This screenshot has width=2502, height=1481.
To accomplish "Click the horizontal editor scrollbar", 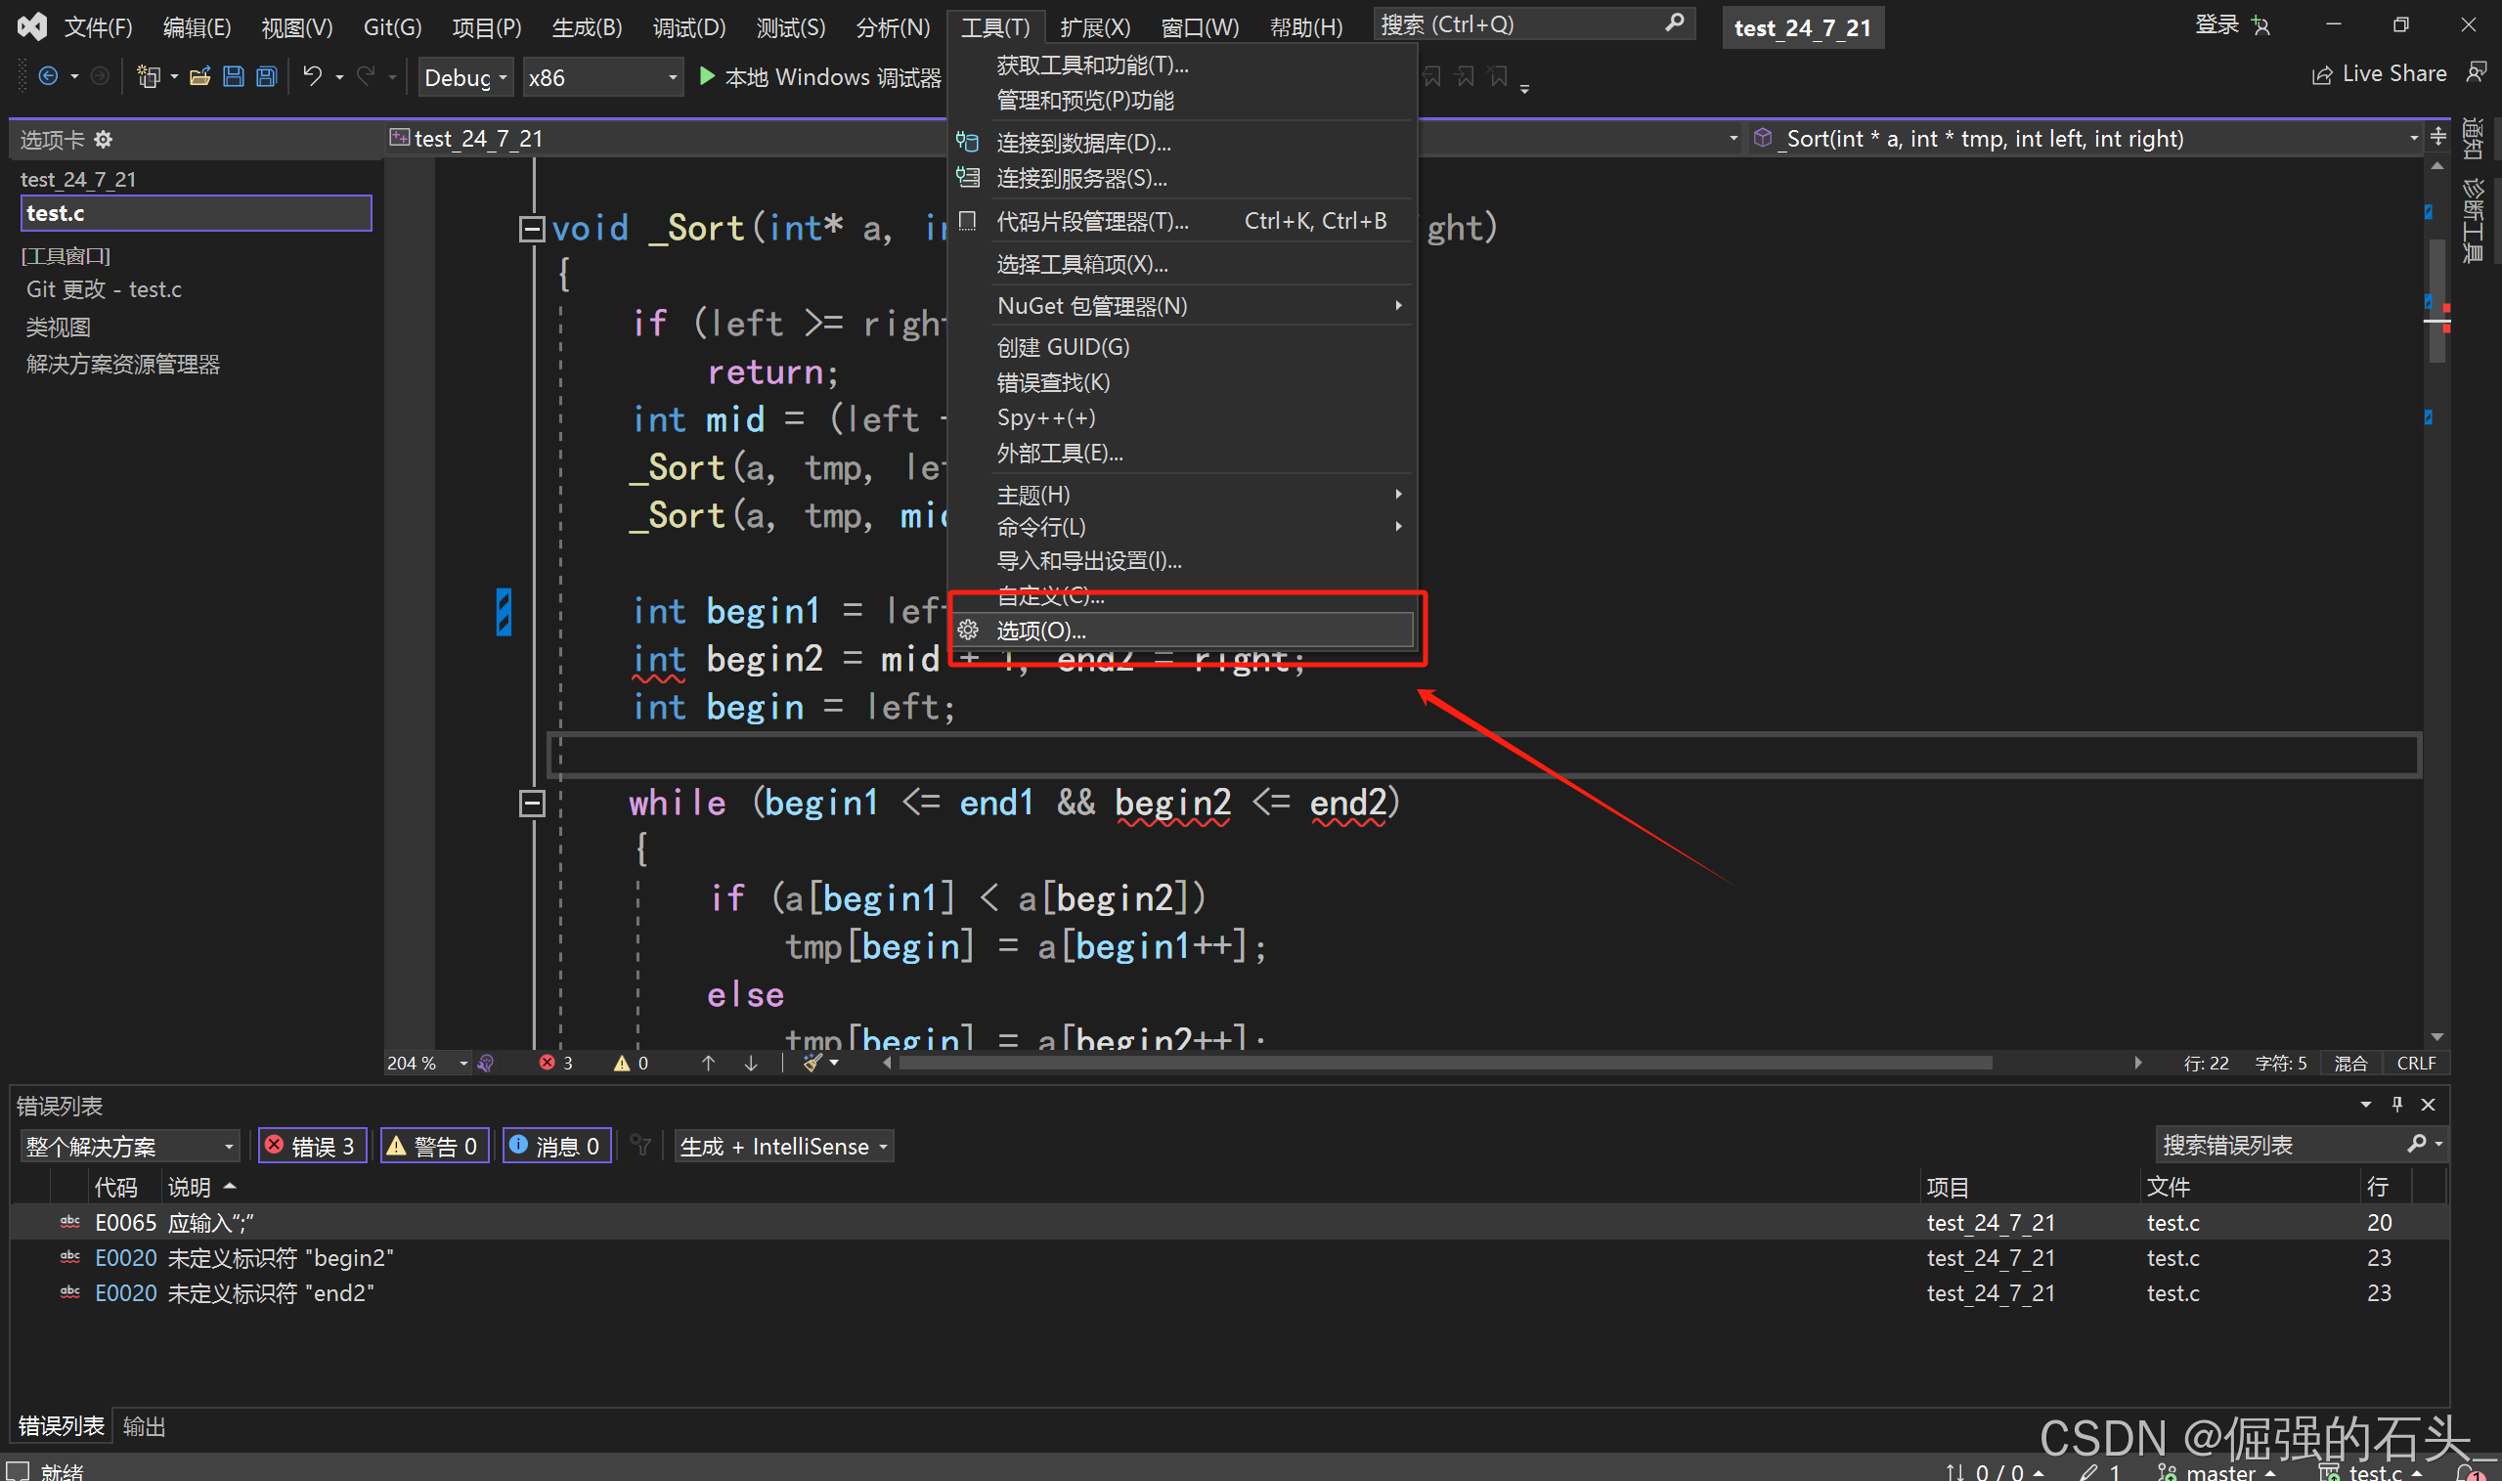I will (1445, 1064).
